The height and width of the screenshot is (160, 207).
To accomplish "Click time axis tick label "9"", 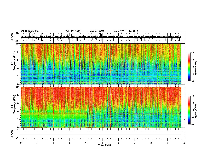I will coord(167,143).
